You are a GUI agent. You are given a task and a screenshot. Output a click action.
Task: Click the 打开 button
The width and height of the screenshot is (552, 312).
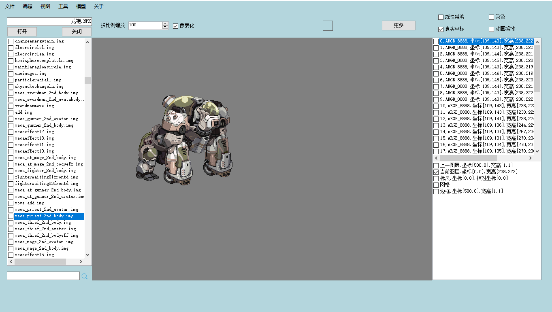point(22,32)
